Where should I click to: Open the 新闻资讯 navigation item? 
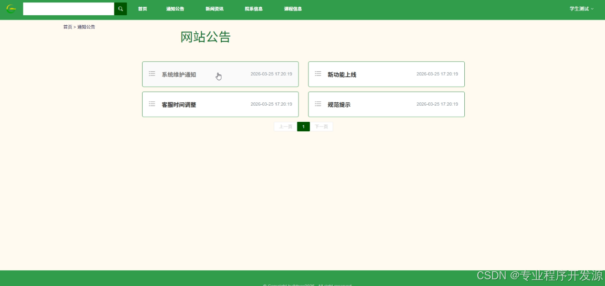pos(215,9)
